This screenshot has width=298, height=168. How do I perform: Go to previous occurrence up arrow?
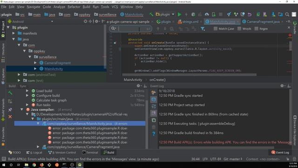pyautogui.click(x=158, y=29)
